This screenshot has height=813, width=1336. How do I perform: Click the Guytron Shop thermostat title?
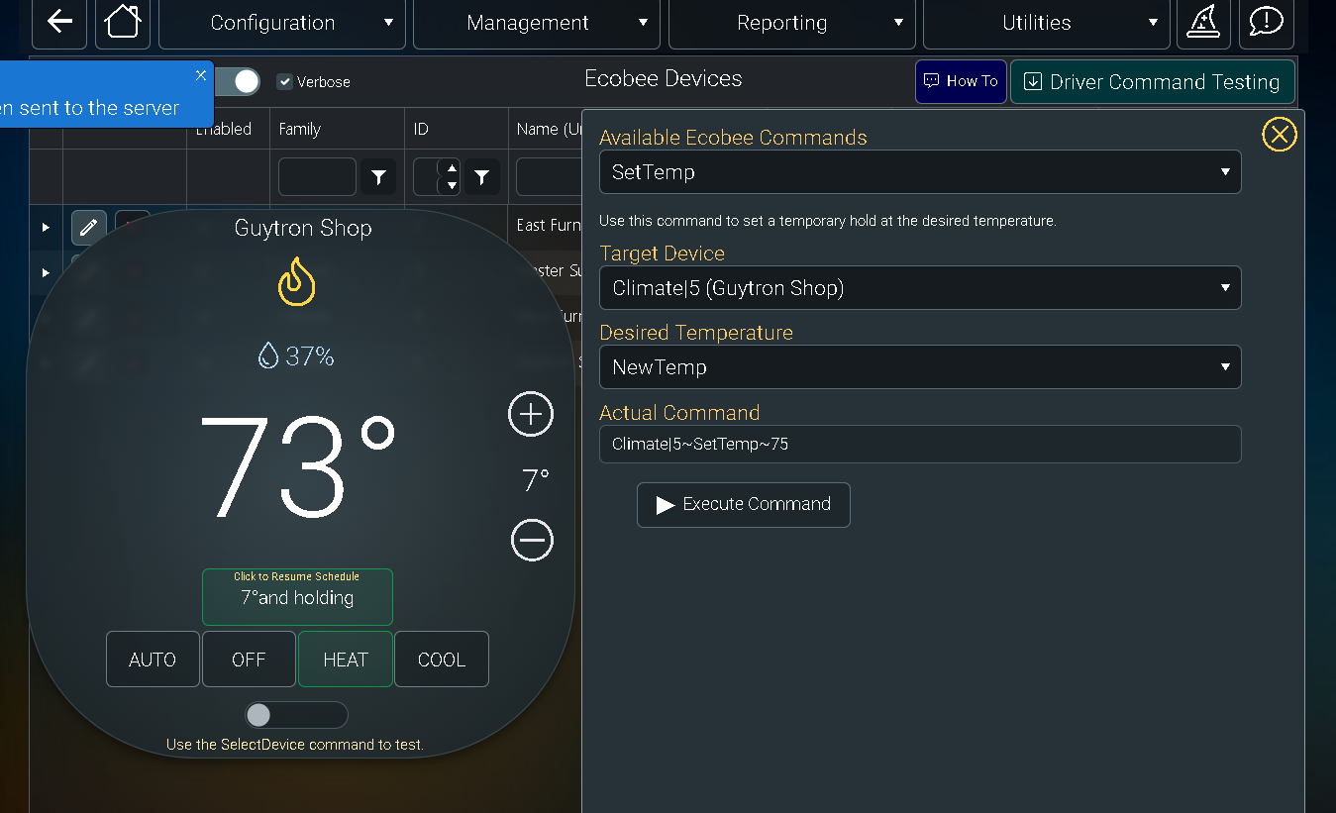[303, 228]
